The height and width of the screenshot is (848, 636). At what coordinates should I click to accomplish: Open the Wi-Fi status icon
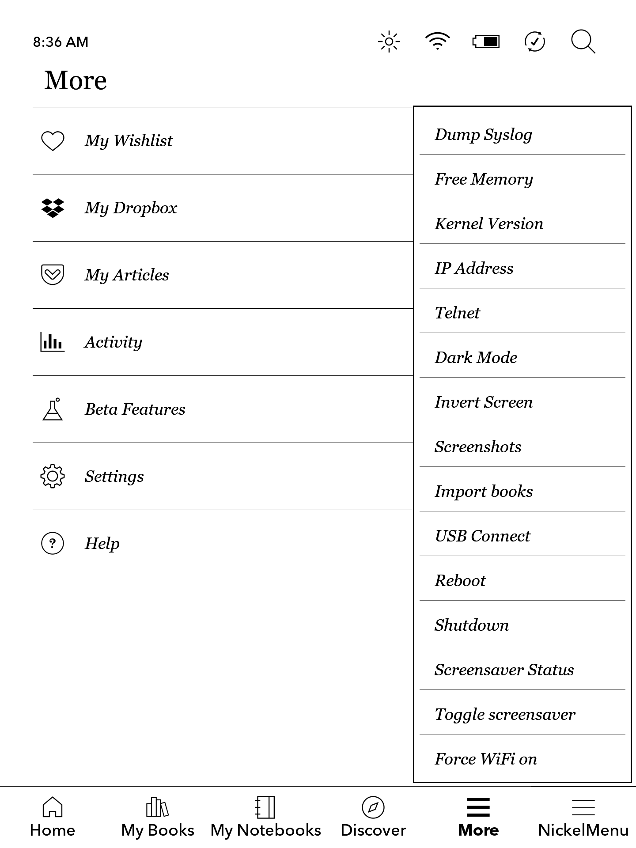(x=437, y=42)
